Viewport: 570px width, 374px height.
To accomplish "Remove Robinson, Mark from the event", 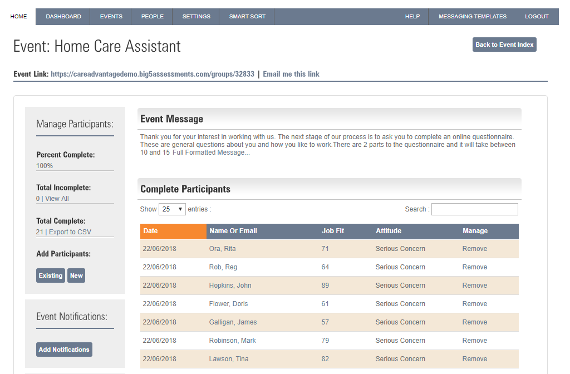I will tap(474, 341).
